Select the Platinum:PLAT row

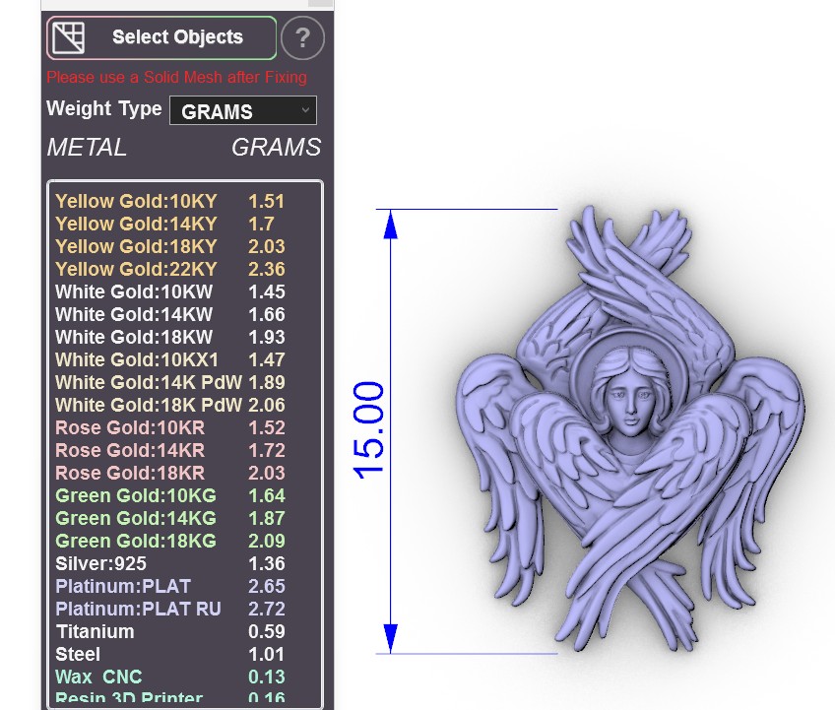(170, 586)
